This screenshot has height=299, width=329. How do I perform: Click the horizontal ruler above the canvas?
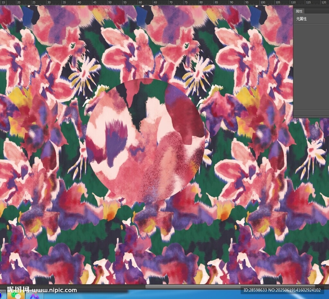click(164, 2)
